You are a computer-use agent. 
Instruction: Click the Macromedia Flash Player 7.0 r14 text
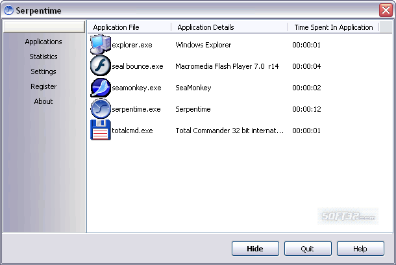227,66
